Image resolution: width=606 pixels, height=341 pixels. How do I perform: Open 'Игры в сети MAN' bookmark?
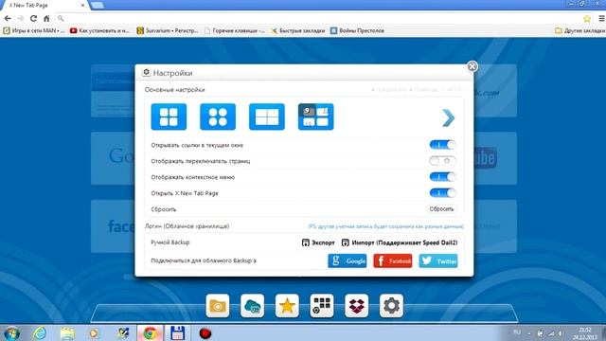[x=34, y=30]
